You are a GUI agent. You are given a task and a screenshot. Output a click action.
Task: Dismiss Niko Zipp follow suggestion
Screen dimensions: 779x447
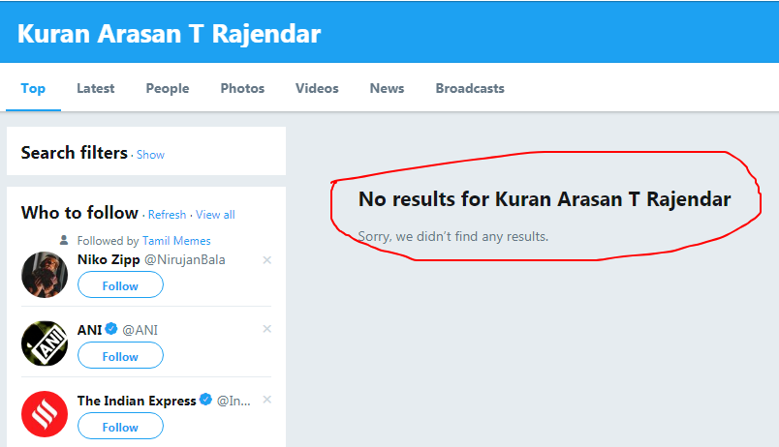tap(266, 260)
